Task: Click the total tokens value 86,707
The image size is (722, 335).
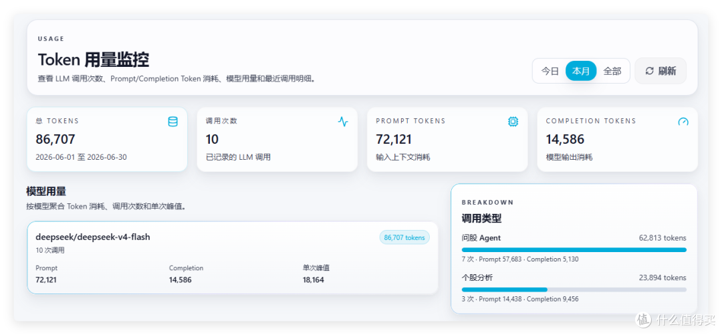Action: 55,139
